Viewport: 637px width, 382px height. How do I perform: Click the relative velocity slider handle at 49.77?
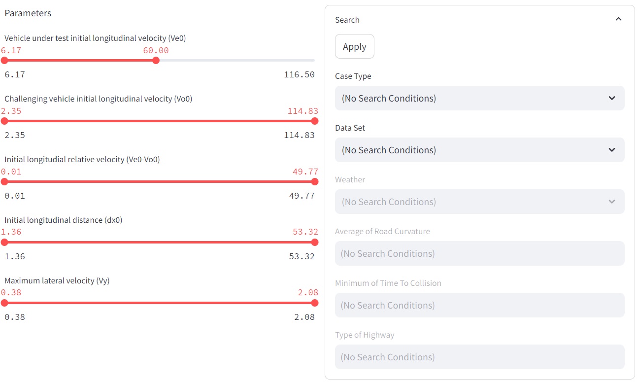pyautogui.click(x=315, y=181)
